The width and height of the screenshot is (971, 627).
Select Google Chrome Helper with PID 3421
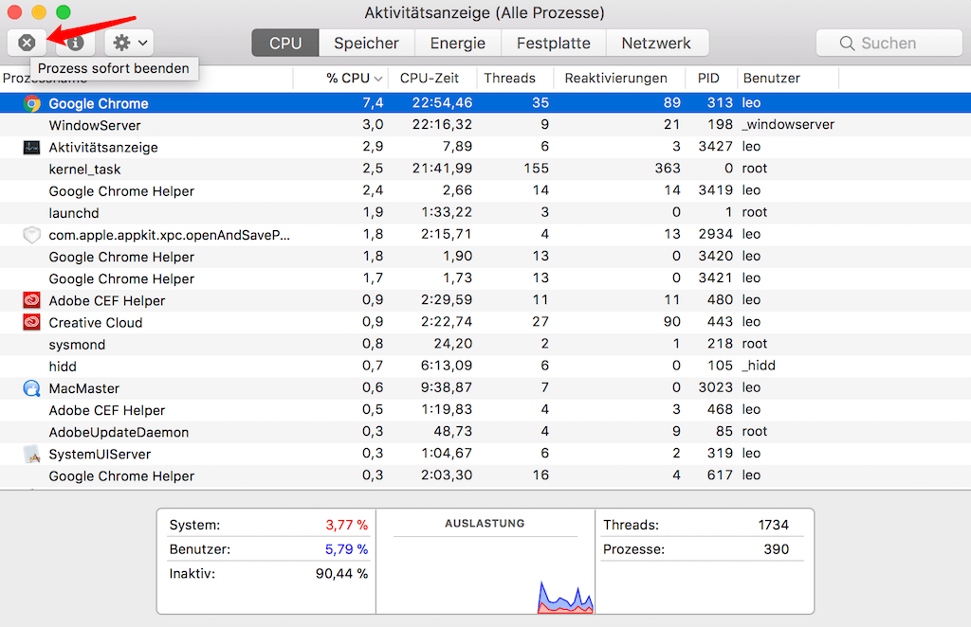(x=121, y=278)
